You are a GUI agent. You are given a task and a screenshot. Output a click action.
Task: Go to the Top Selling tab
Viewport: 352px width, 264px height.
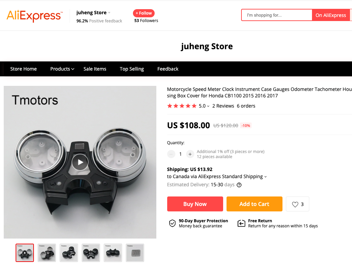132,69
